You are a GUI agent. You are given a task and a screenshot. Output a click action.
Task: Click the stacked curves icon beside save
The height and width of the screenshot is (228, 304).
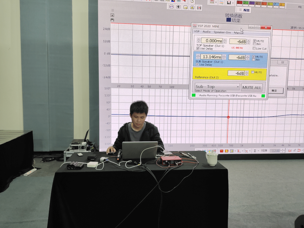pos(221,2)
